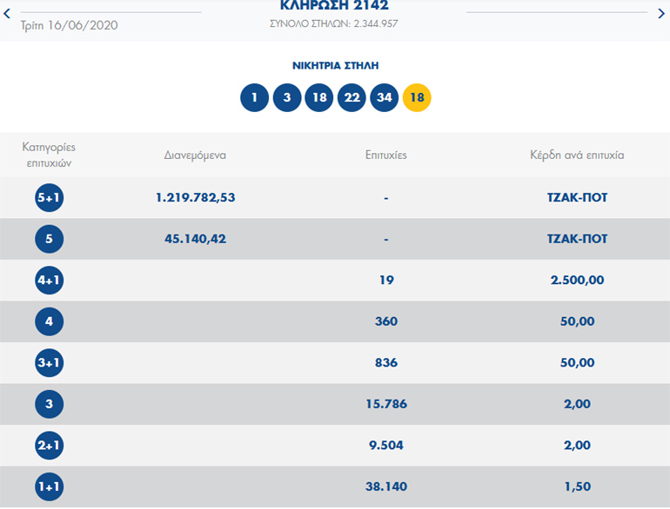The image size is (670, 509).
Task: Go to the next draw with right arrow
Action: click(x=662, y=12)
